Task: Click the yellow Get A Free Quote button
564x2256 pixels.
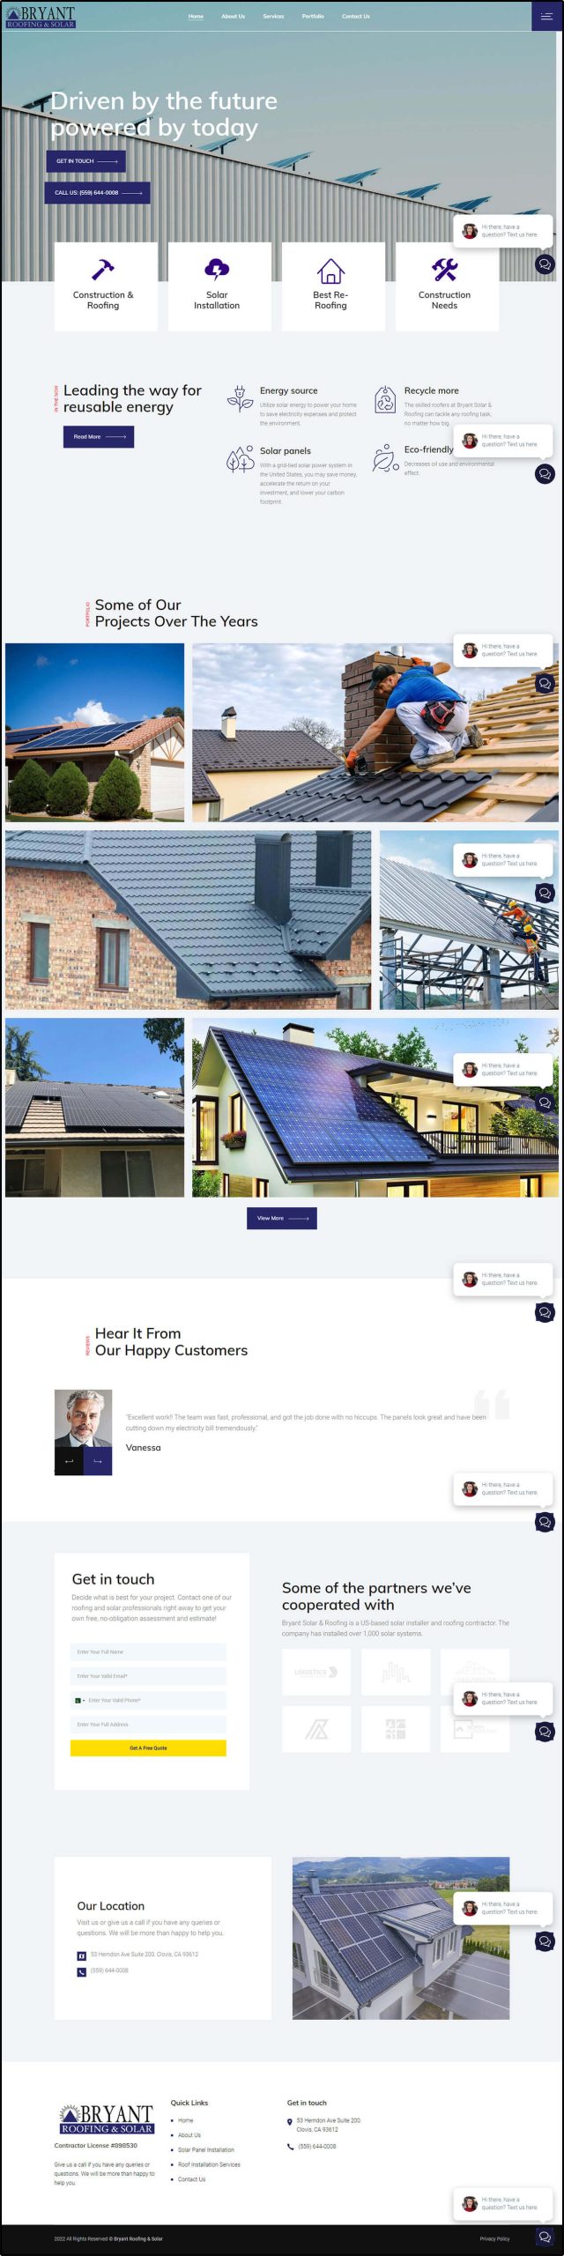Action: [148, 1748]
